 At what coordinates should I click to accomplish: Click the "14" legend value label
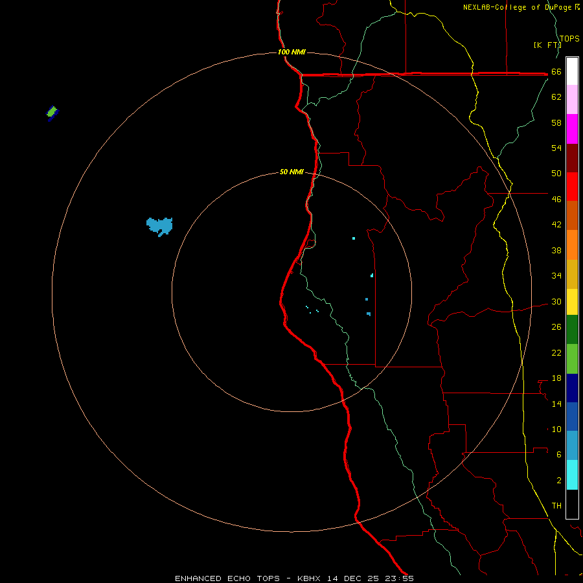pos(556,404)
